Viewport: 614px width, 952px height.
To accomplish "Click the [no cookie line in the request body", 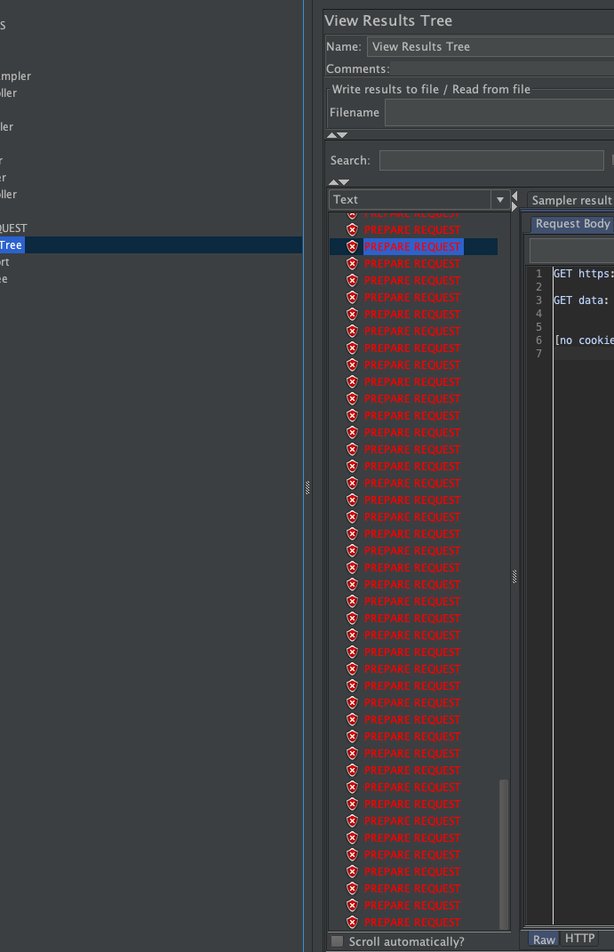I will (x=584, y=340).
